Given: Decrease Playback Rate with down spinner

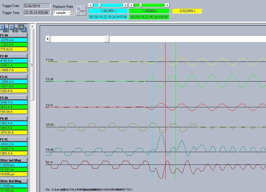Looking at the screenshot, I should click(72, 14).
